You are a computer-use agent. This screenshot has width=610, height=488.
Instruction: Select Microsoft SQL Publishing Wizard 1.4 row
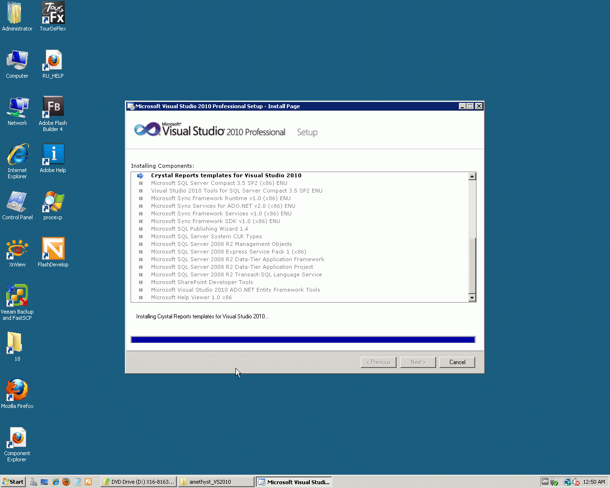click(x=199, y=229)
